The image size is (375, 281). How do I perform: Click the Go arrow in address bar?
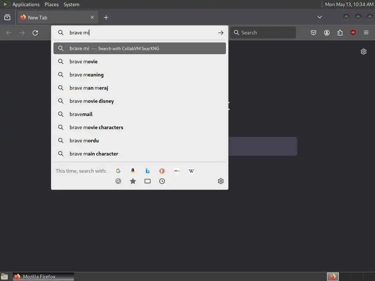[x=221, y=33]
